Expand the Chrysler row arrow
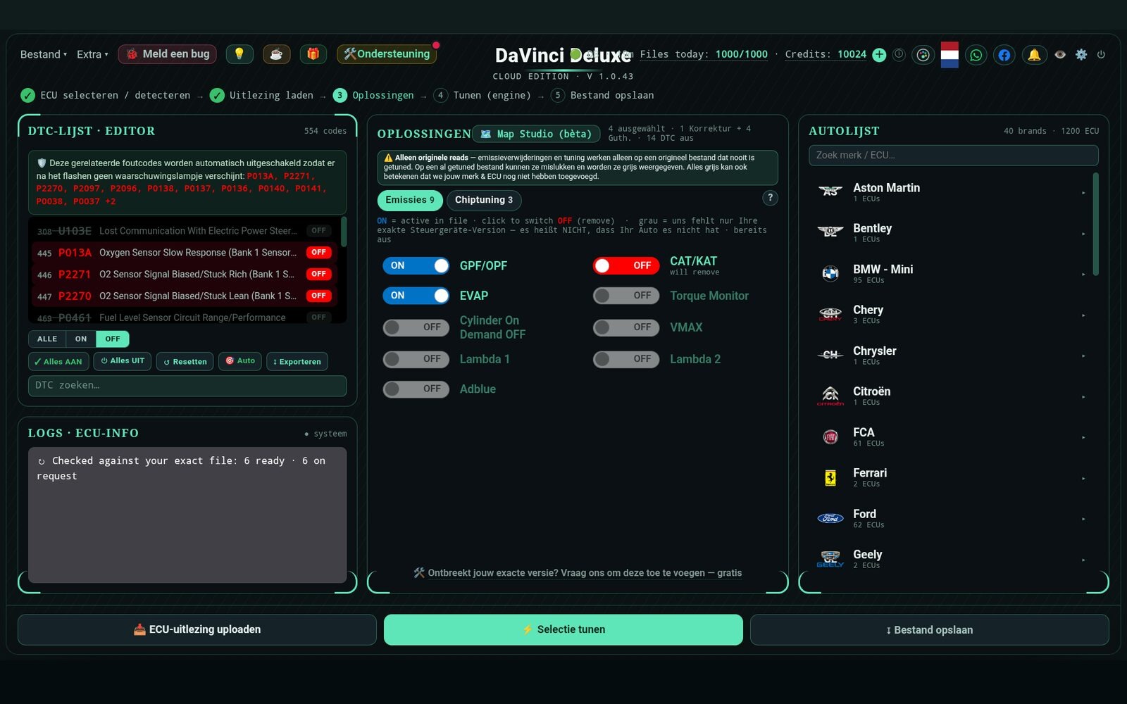 (x=1083, y=356)
